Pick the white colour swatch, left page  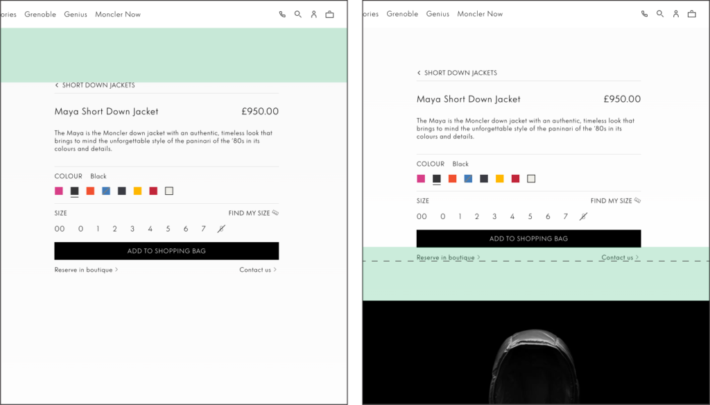[169, 191]
